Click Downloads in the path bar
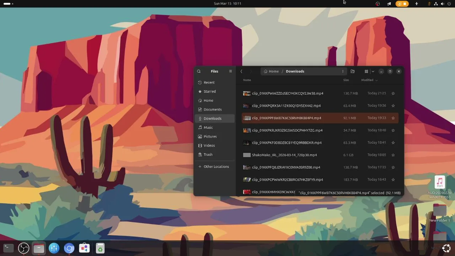455x256 pixels. (295, 71)
